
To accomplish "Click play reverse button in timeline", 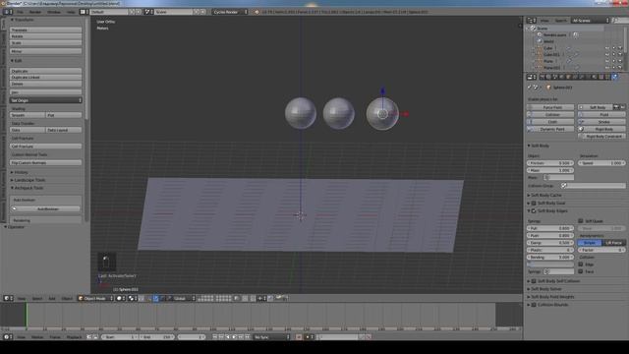I will point(227,336).
